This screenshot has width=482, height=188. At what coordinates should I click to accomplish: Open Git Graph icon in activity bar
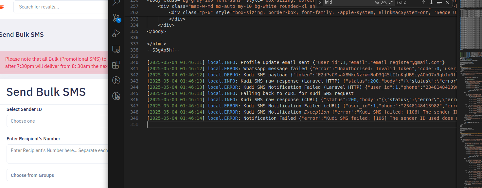(x=116, y=80)
